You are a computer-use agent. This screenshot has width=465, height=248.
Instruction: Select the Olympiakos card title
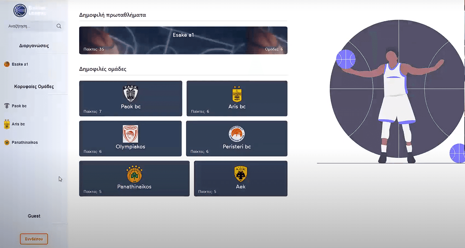pos(130,146)
